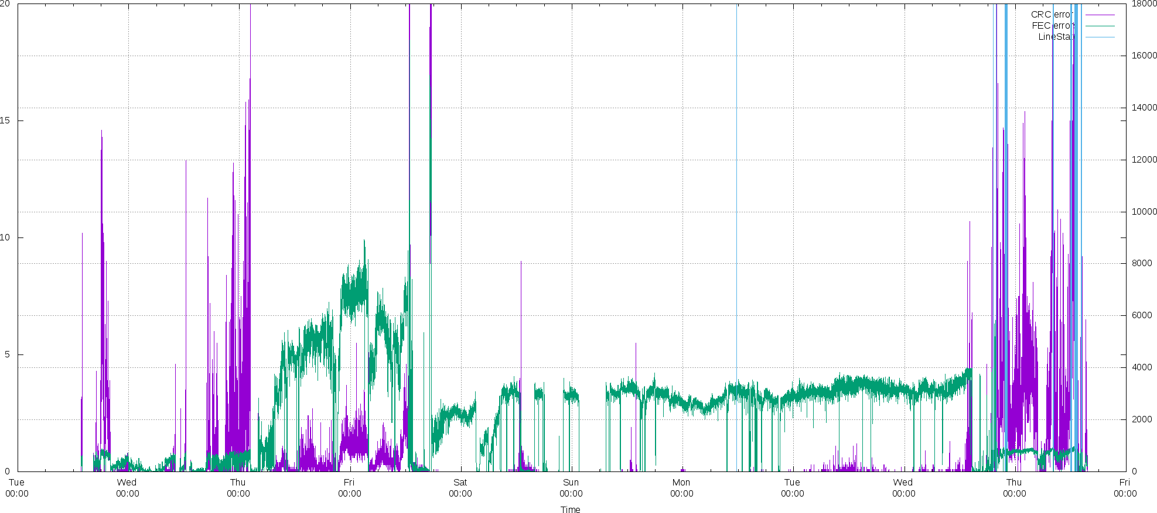This screenshot has height=513, width=1157.
Task: Click the LineStat legend label
Action: point(1056,37)
